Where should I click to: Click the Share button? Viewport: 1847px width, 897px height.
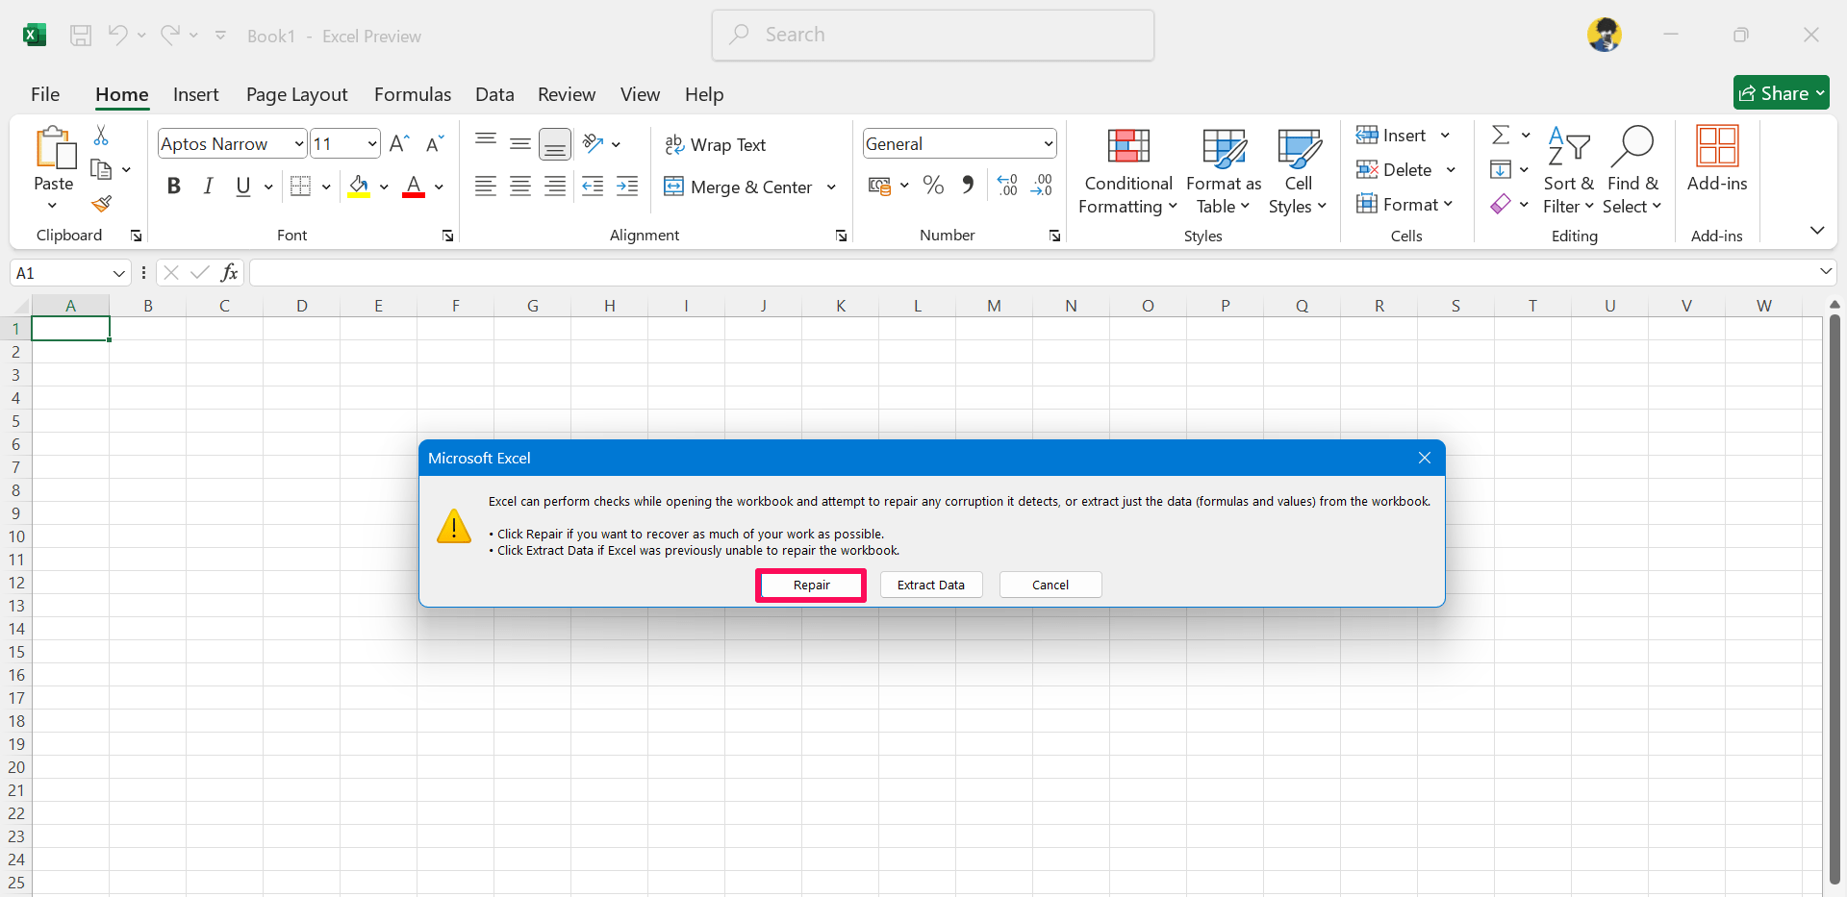point(1782,93)
